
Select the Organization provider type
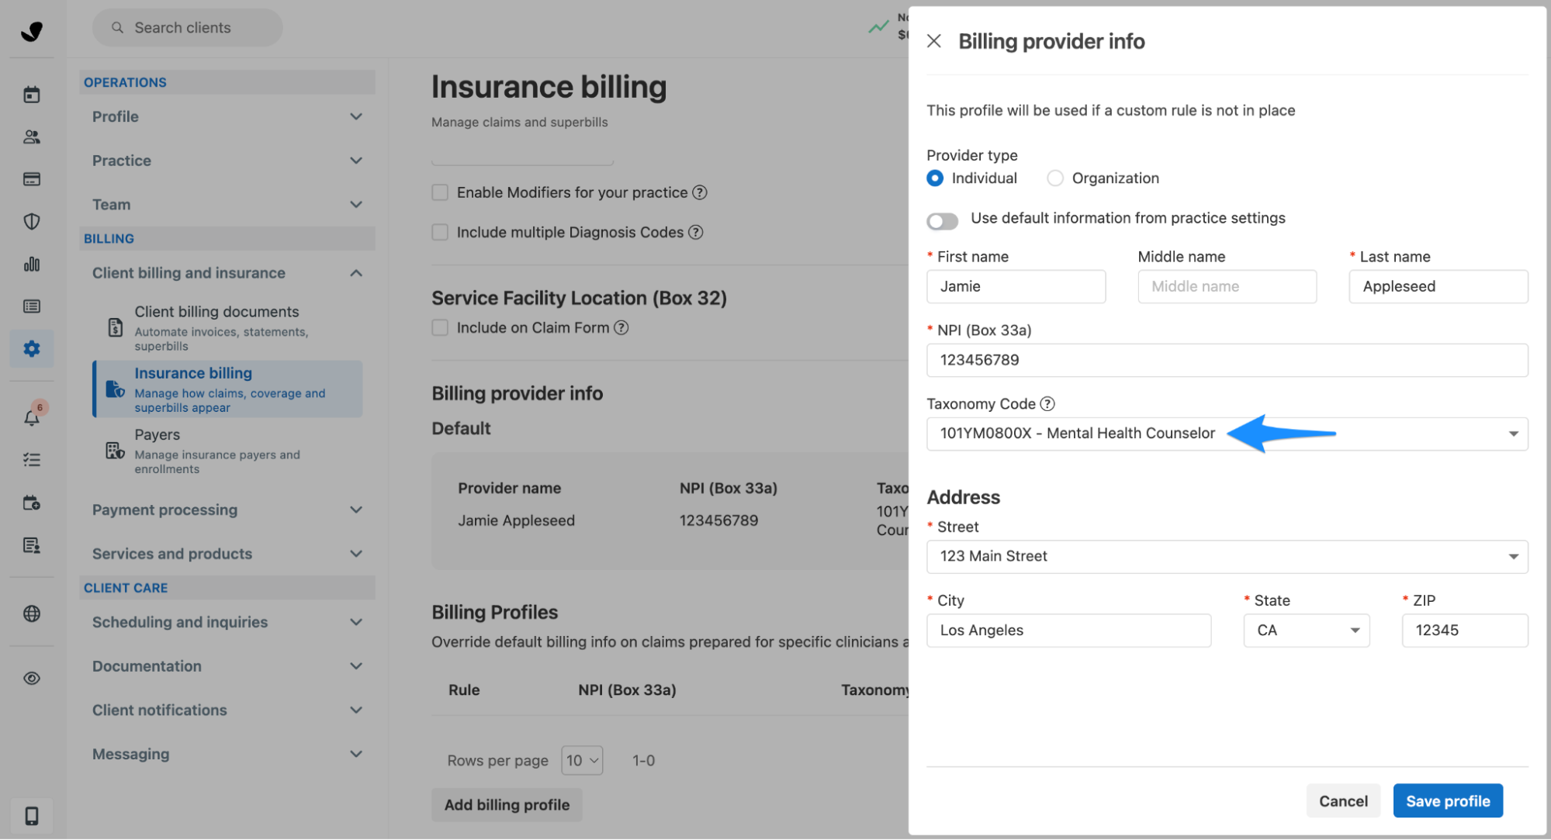tap(1055, 178)
